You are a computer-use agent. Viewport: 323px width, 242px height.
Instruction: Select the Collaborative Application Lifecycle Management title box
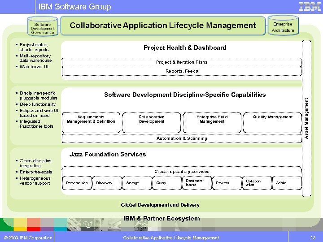[163, 26]
